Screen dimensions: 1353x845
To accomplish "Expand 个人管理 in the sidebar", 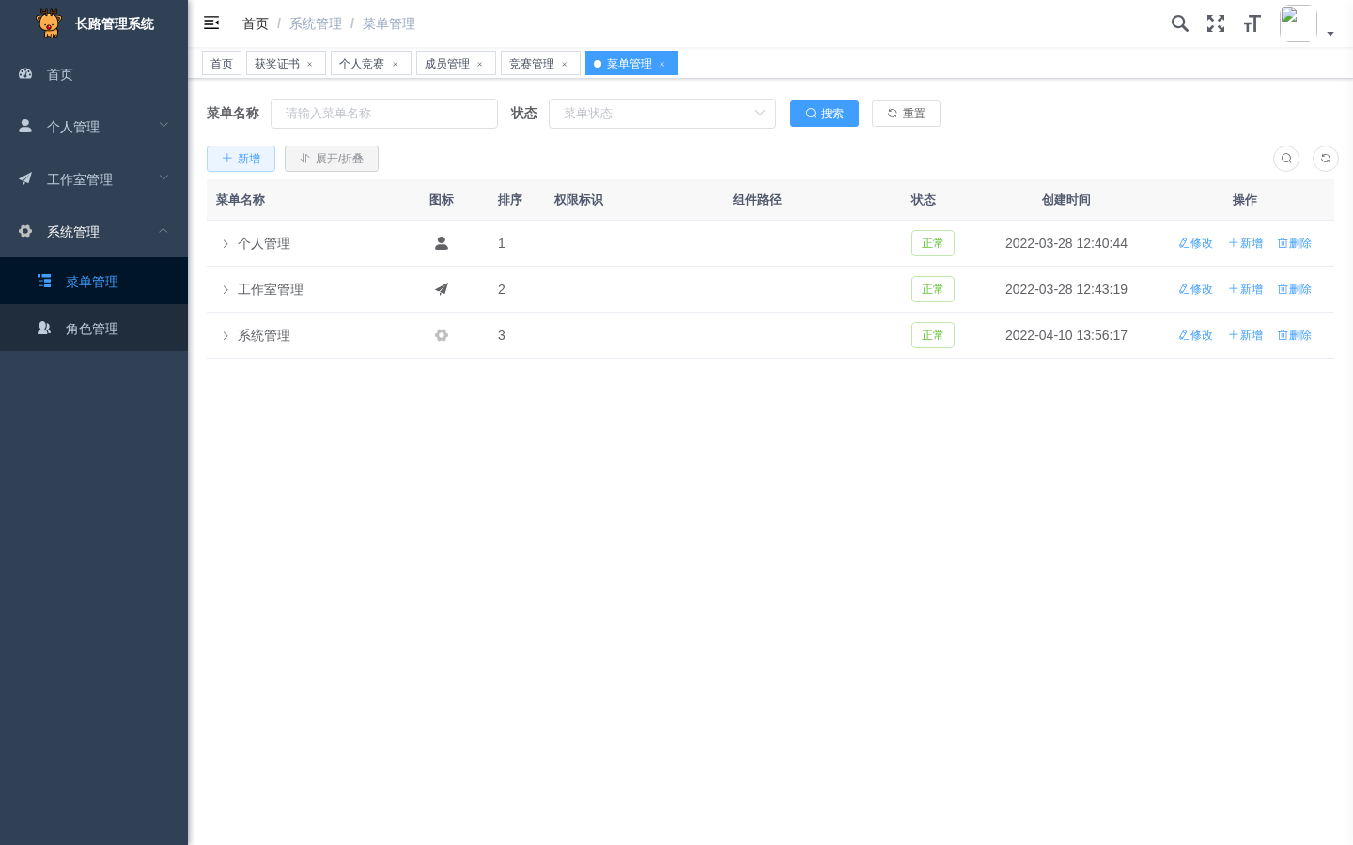I will pos(94,126).
